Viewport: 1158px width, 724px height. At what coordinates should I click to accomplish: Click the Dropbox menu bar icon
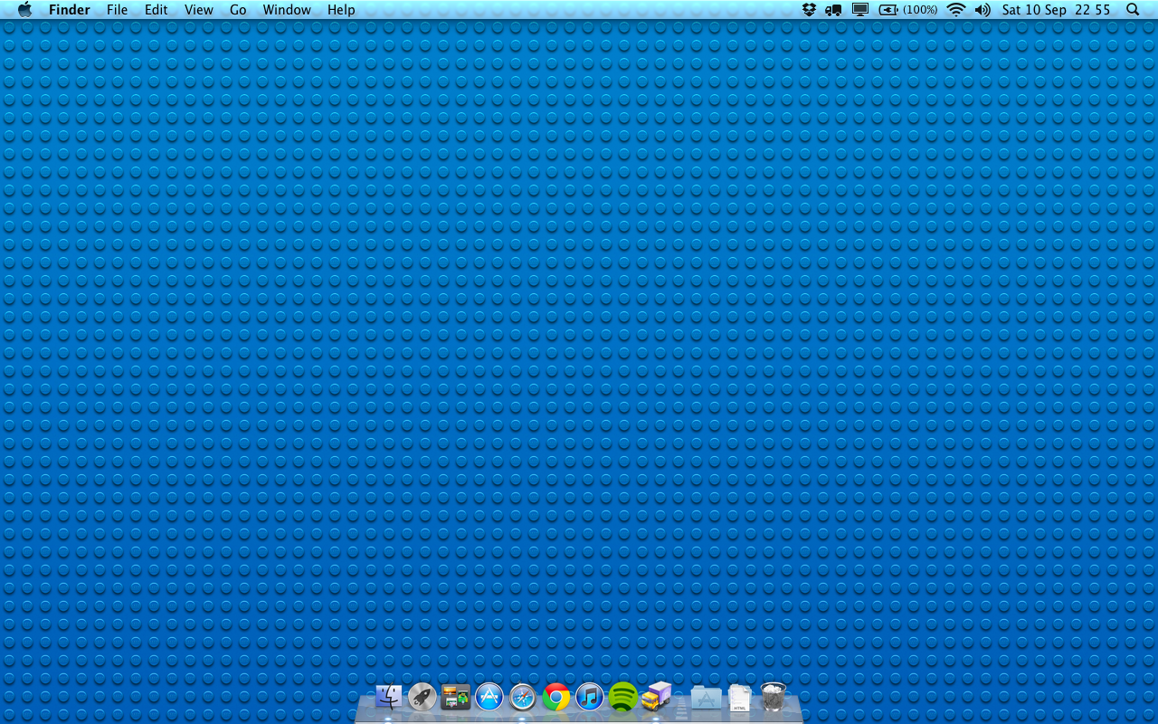tap(809, 10)
